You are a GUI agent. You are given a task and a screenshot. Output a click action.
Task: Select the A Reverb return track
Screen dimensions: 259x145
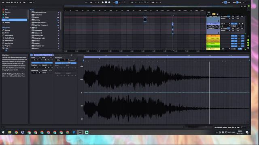(213, 36)
